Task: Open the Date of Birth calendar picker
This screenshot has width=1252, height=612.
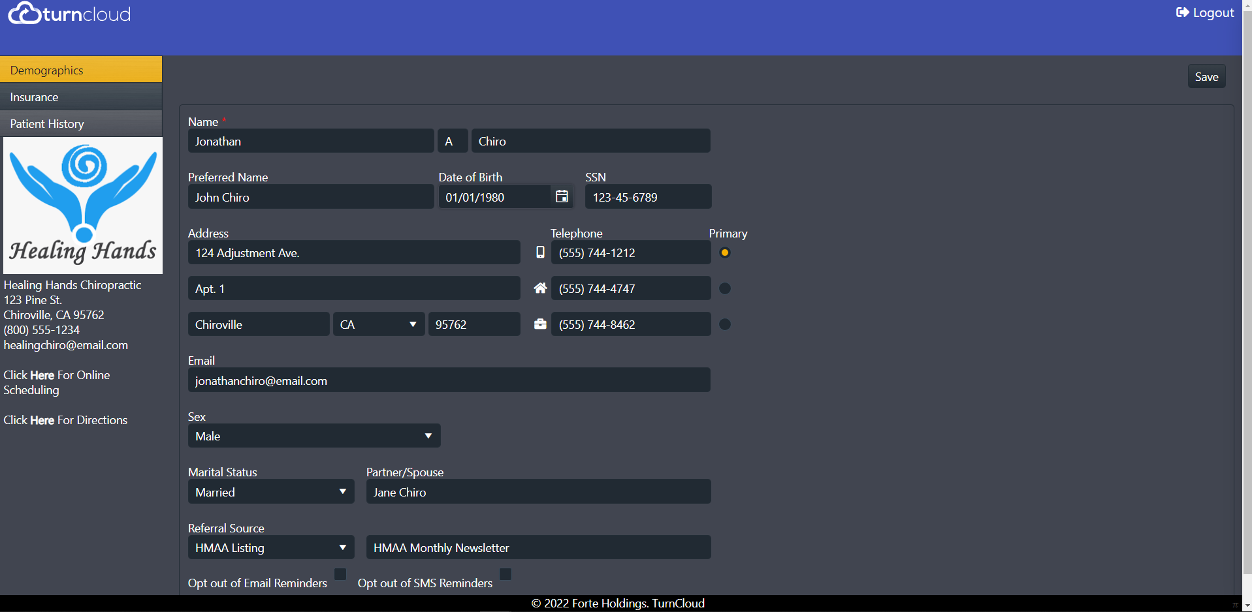Action: coord(561,197)
